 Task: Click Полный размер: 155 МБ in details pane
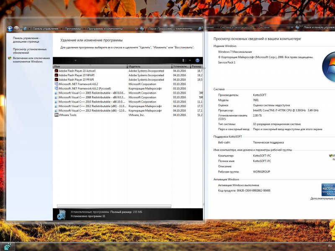pyautogui.click(x=126, y=212)
